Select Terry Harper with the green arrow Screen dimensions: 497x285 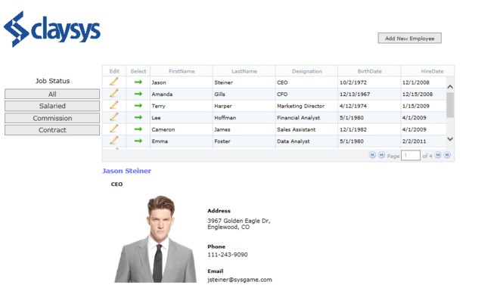[138, 105]
